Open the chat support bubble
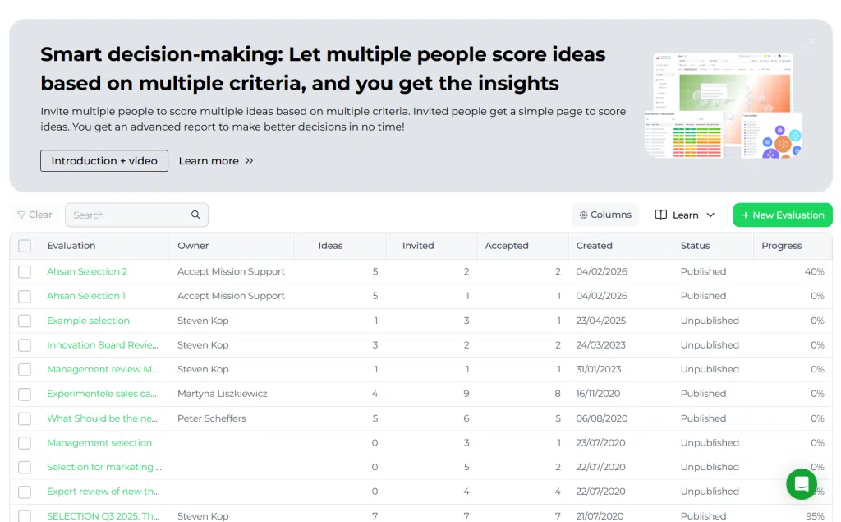Screen dimensions: 841x522 click(802, 484)
